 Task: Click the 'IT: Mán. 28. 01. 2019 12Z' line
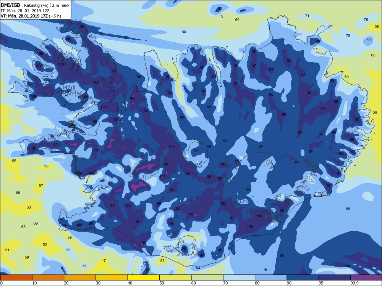(x=25, y=11)
